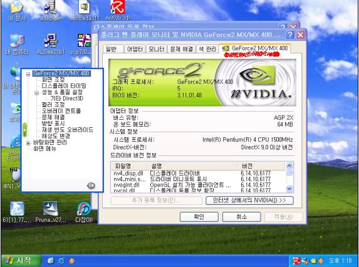Open the 색 관리 tab

coord(207,49)
